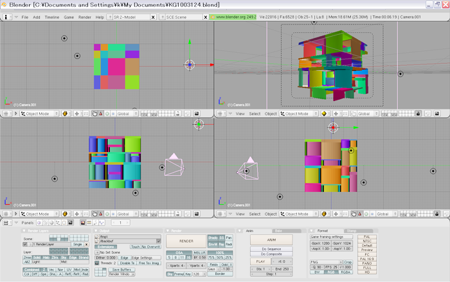Click lock layers icon in camera view header
The height and width of the screenshot is (282, 450).
pos(418,113)
